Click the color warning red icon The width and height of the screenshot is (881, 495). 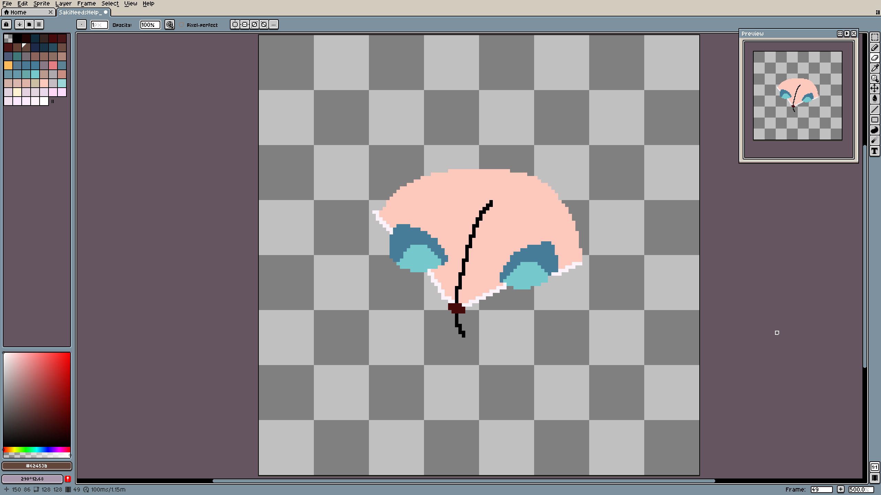[x=68, y=478]
